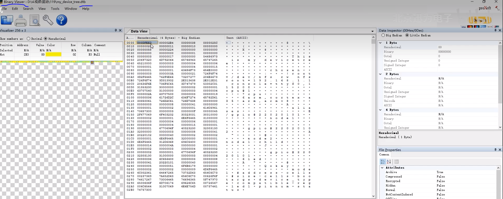Select Decimal for show numbers as

[x=28, y=39]
